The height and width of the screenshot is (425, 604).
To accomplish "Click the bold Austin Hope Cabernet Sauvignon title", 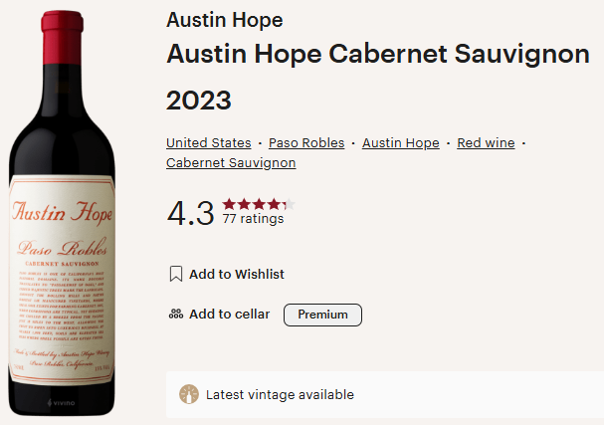I will tap(377, 56).
